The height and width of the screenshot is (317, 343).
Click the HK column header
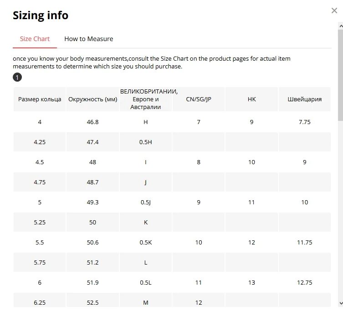[251, 99]
